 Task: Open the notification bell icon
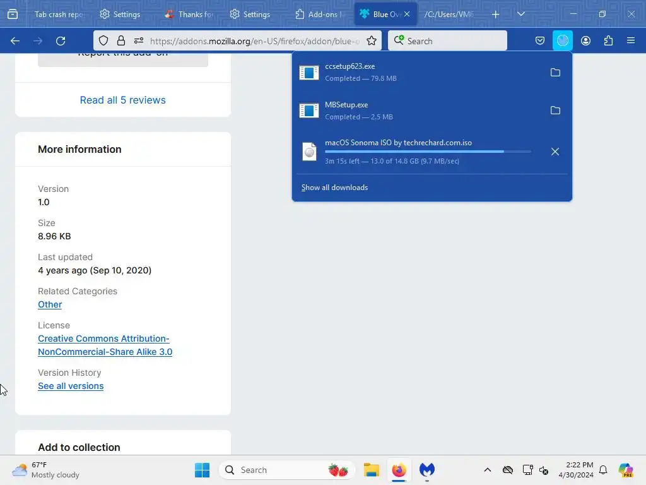pyautogui.click(x=603, y=470)
